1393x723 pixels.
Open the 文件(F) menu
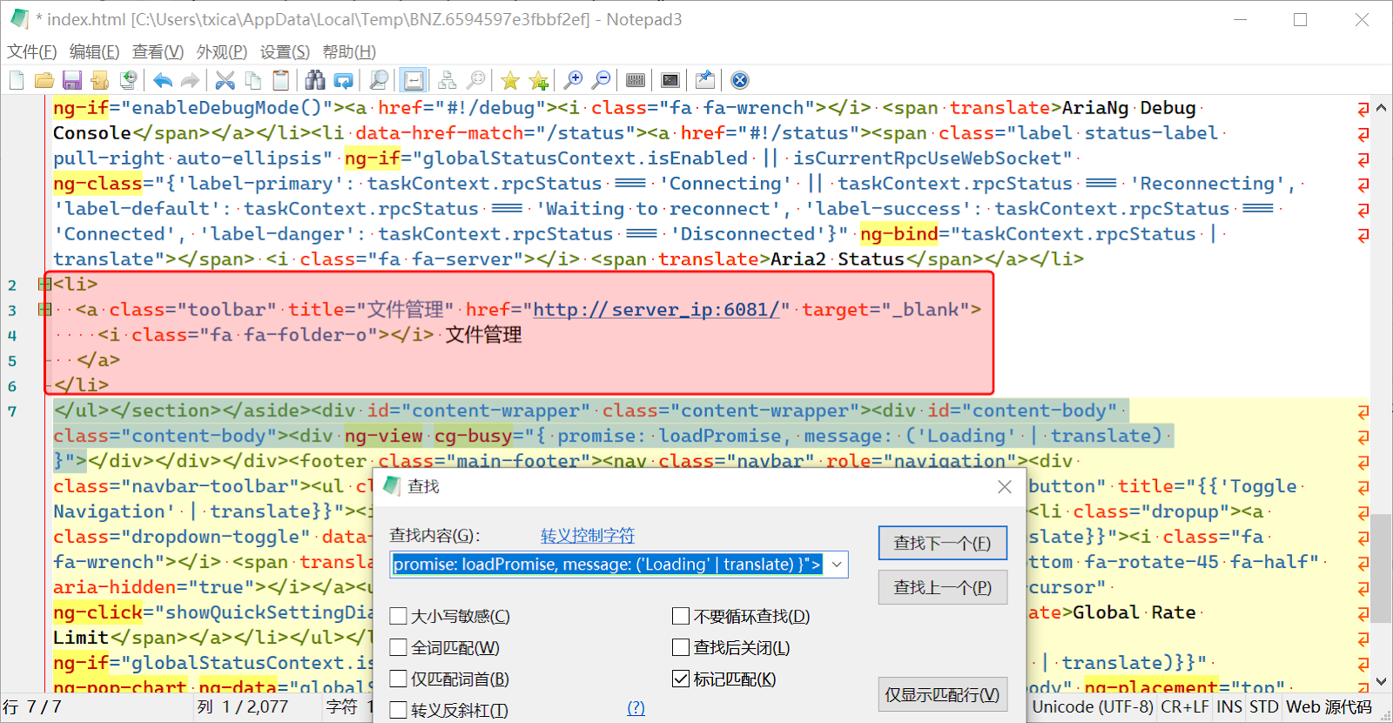click(x=32, y=52)
